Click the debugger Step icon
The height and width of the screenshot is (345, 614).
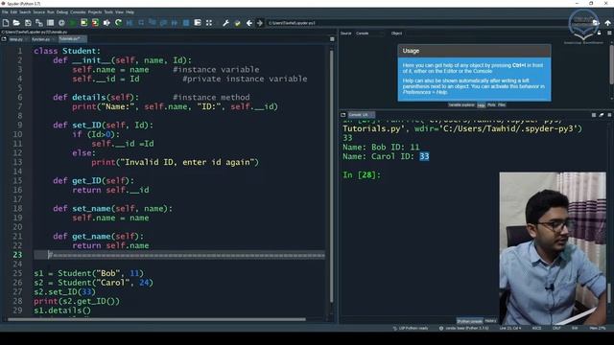[141, 23]
